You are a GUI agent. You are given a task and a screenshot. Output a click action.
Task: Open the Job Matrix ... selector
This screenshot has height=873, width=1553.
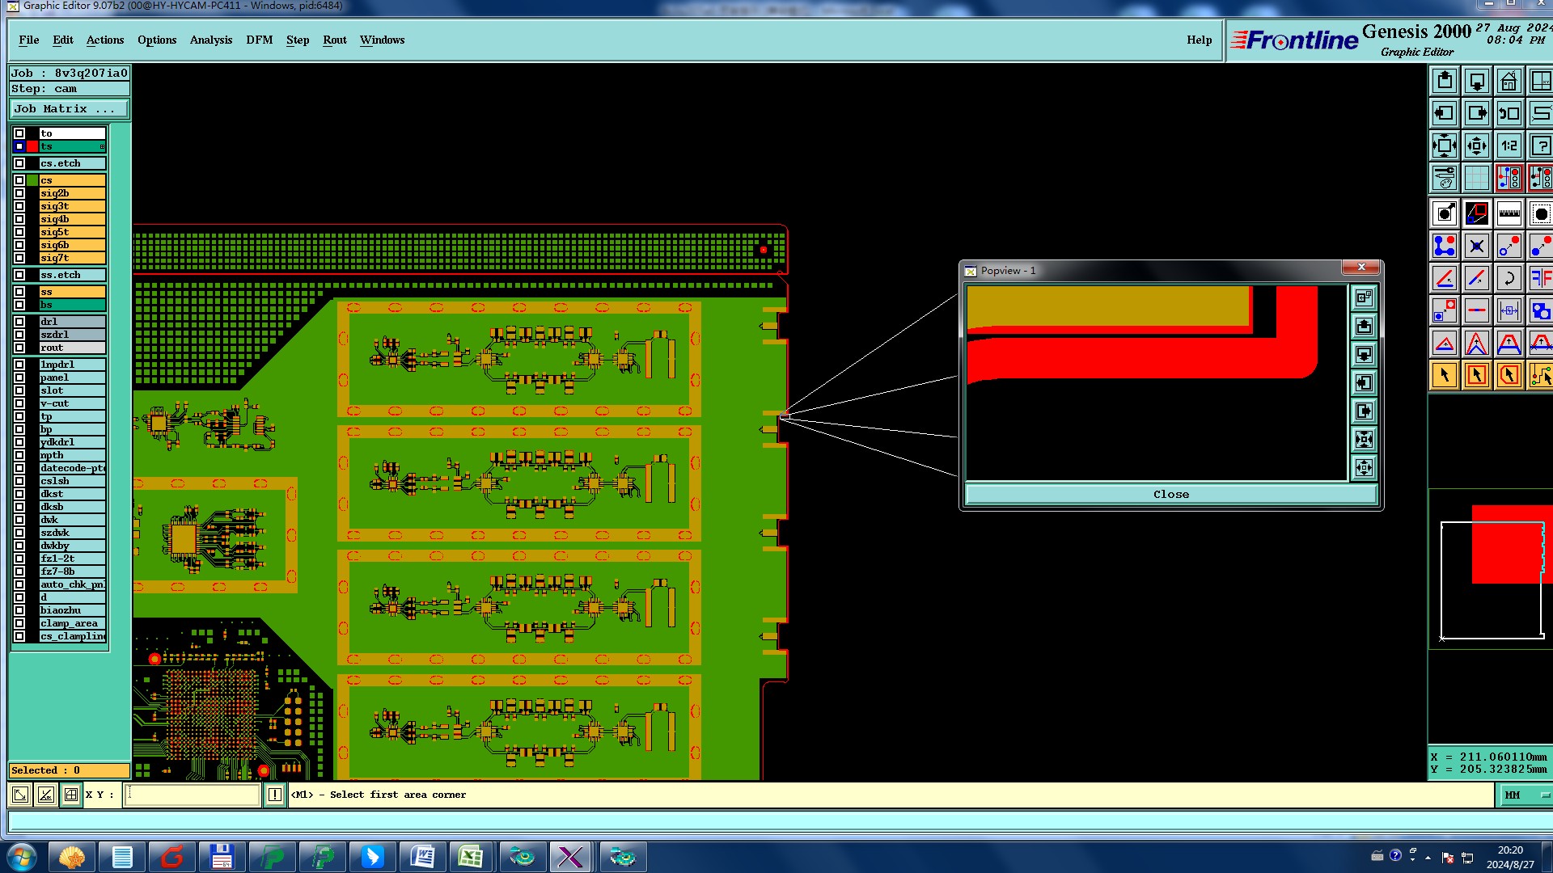point(70,109)
